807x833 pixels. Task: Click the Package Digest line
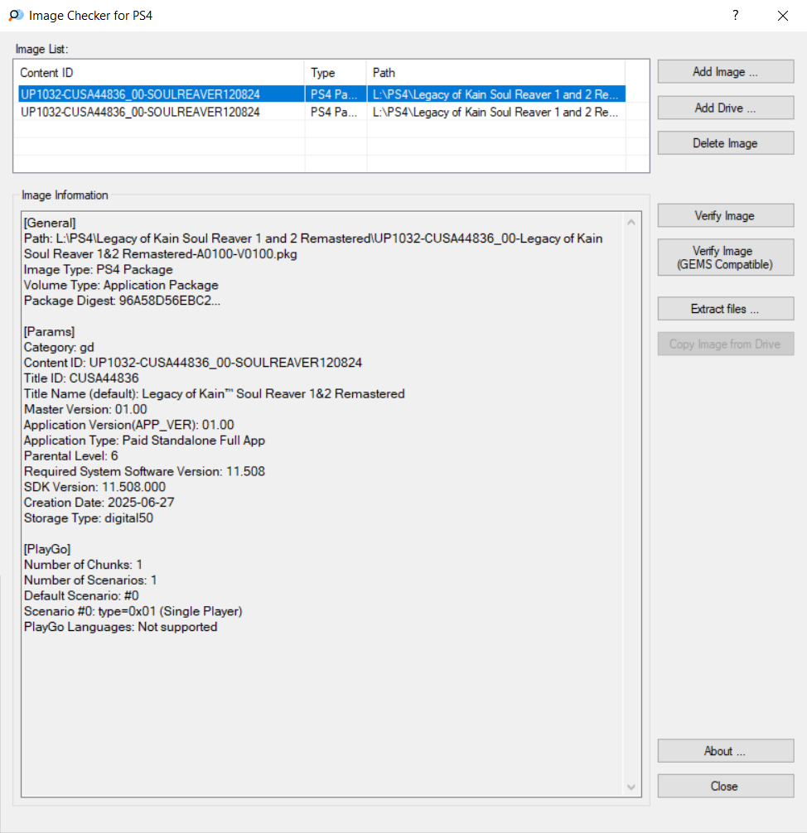pos(122,301)
